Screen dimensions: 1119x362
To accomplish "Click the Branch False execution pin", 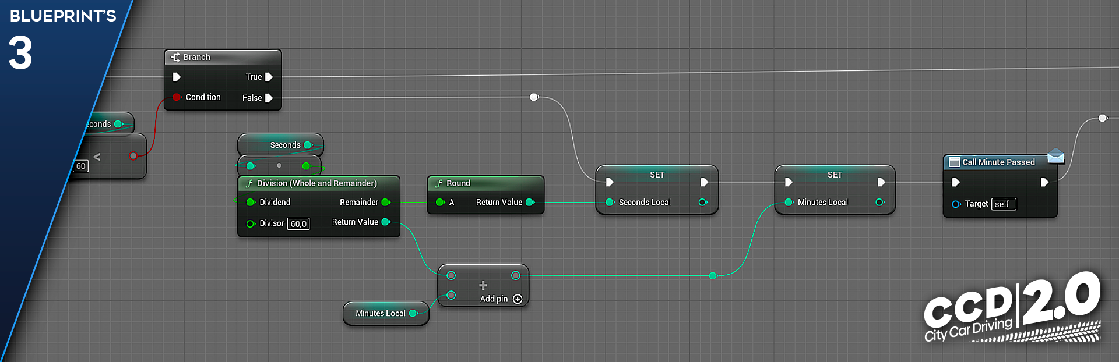I will tap(269, 98).
